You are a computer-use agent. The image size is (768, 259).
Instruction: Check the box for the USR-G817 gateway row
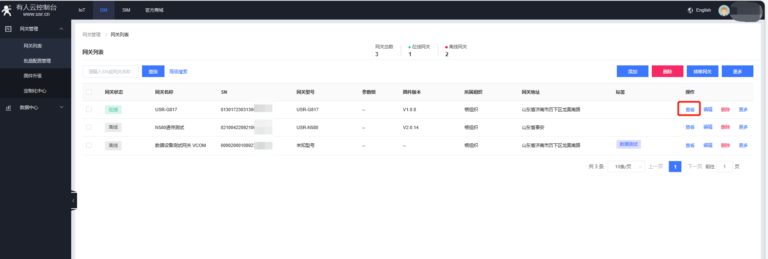[x=89, y=110]
